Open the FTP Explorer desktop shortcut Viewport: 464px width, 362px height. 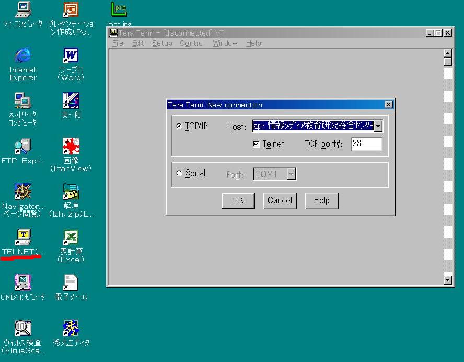pos(23,146)
